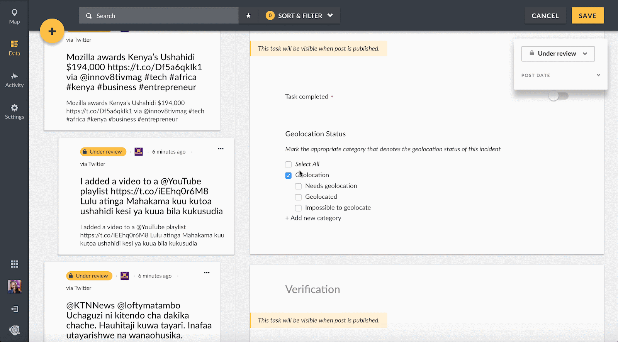Screen dimensions: 618x342
Task: Check the Geolocated option
Action: pyautogui.click(x=299, y=197)
